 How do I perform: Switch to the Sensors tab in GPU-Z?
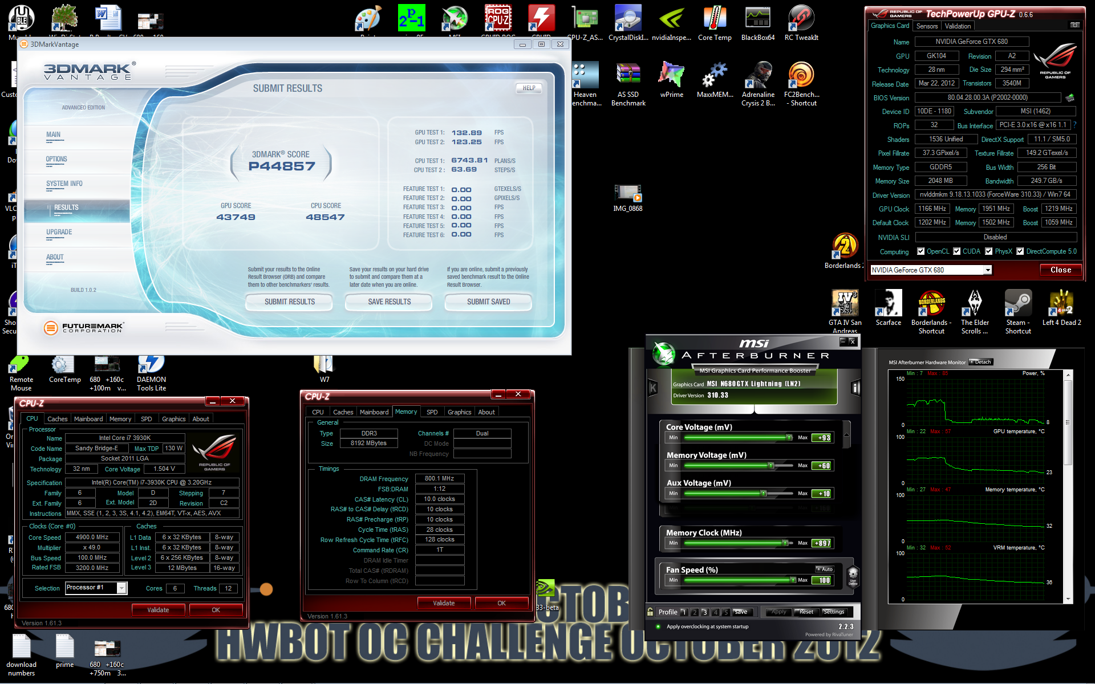point(927,26)
